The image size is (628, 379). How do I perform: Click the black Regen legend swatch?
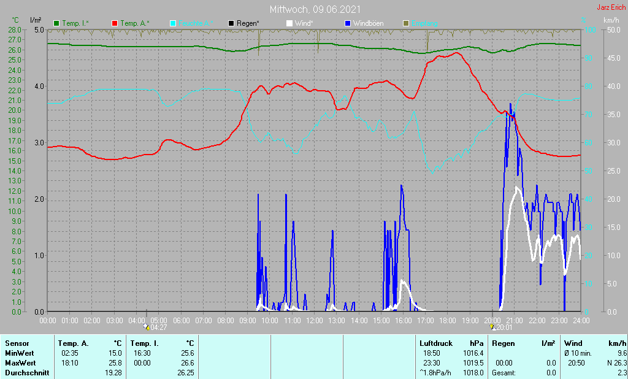click(231, 23)
